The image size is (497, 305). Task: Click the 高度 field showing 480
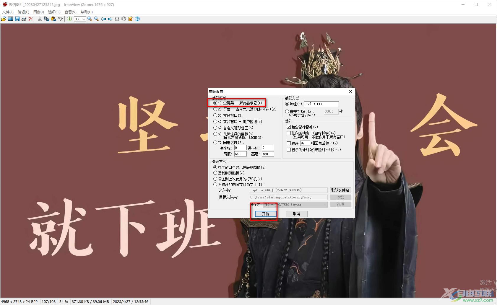[x=268, y=154]
